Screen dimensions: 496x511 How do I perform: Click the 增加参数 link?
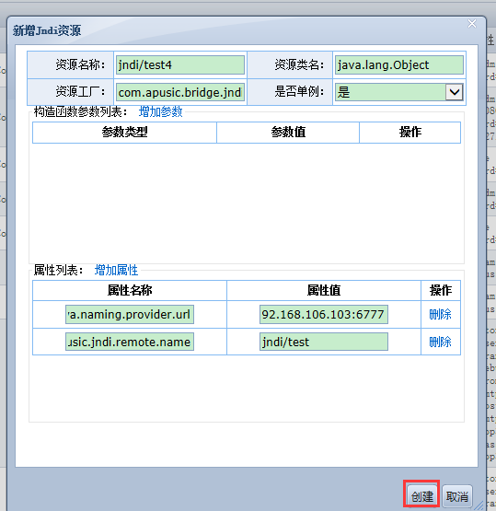(x=160, y=111)
